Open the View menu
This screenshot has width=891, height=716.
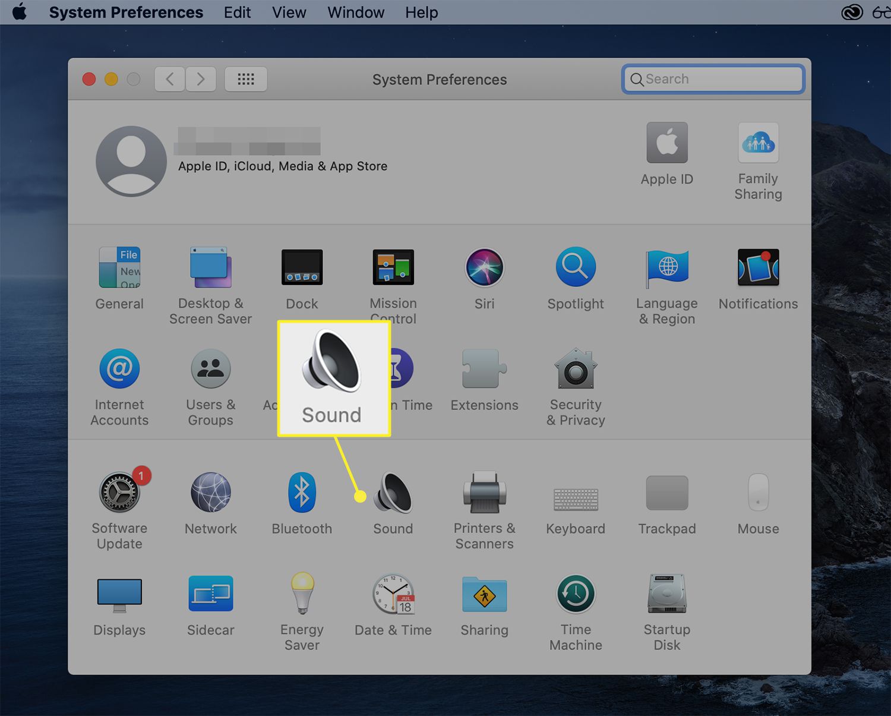coord(289,12)
